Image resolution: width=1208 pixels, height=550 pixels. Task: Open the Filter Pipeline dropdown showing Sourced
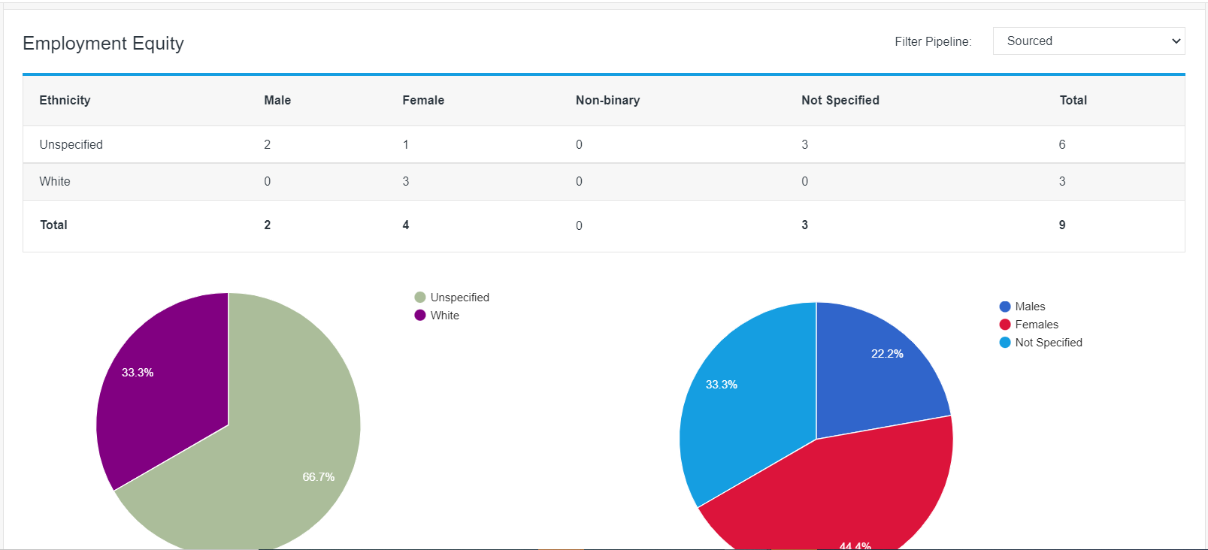1088,41
